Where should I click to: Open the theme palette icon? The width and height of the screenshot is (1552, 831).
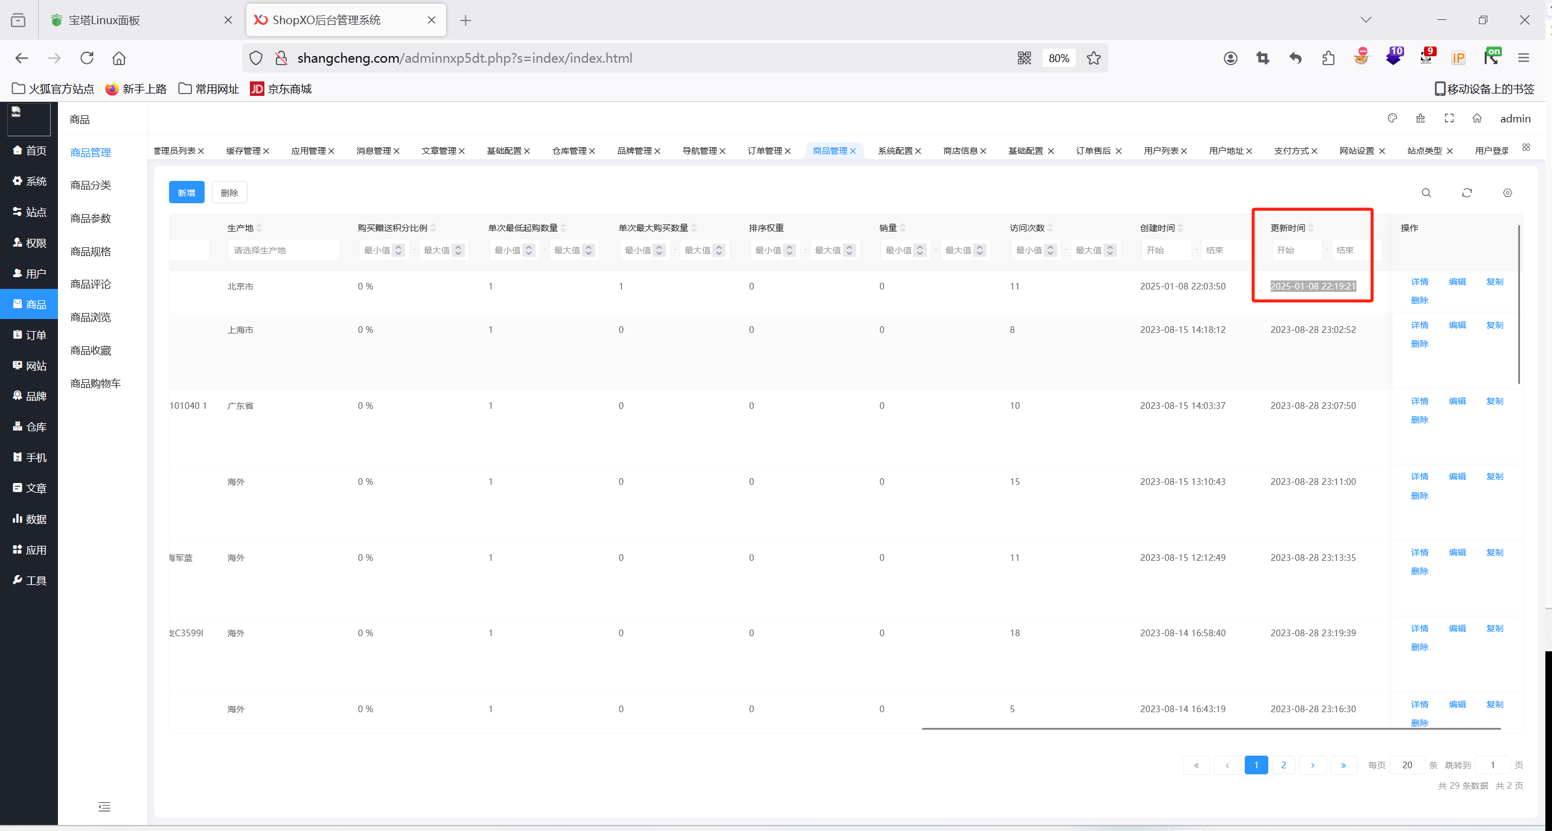pos(1392,118)
